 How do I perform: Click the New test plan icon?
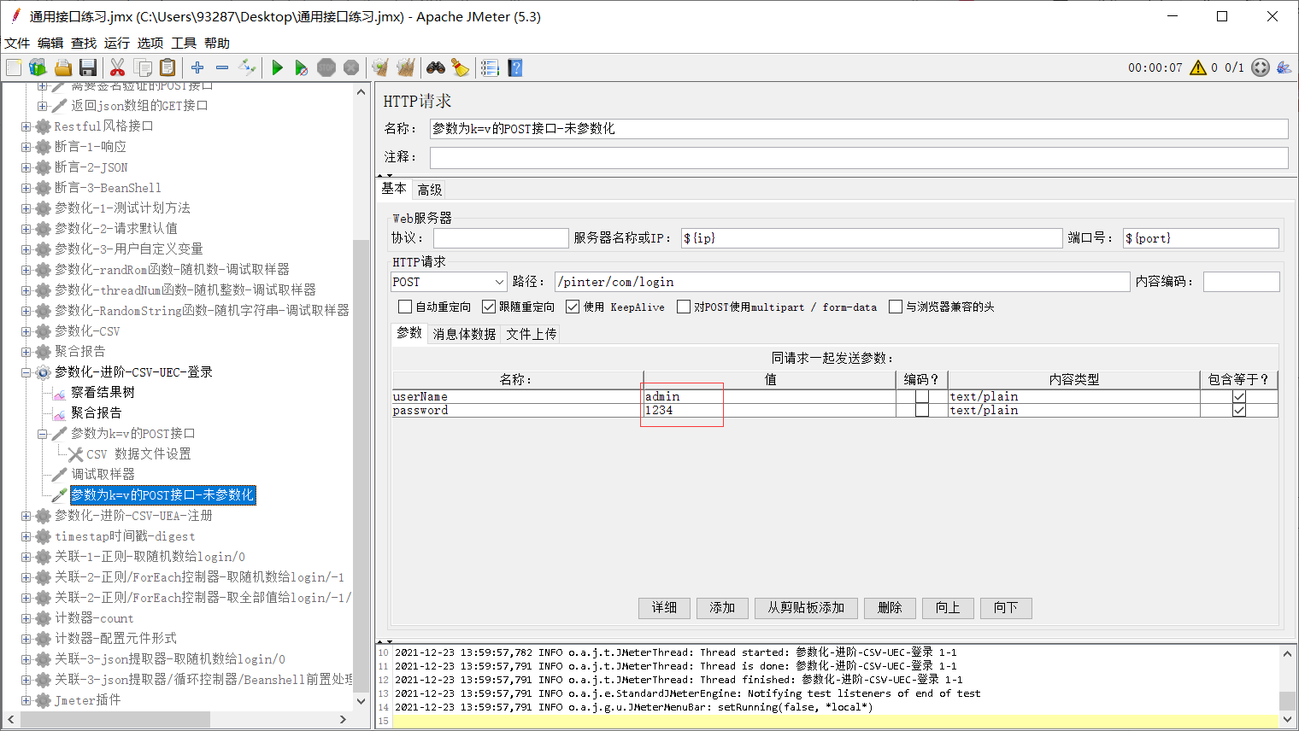14,67
